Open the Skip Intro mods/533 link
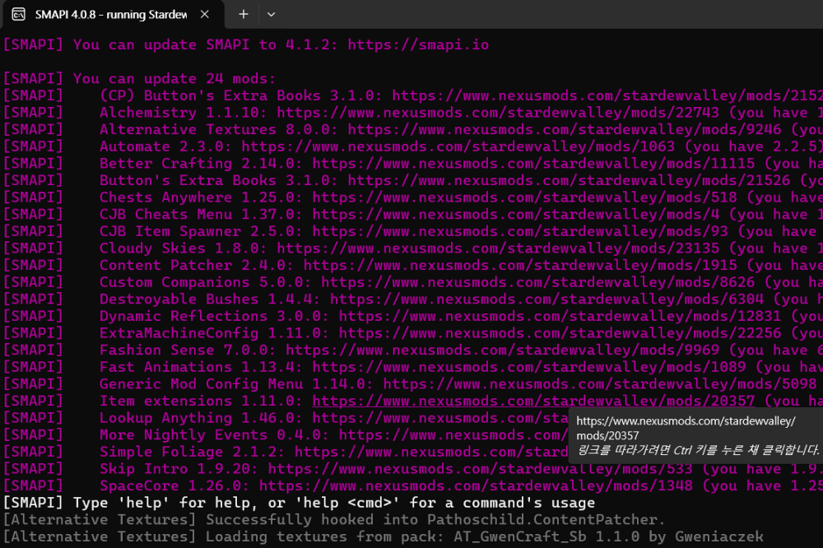This screenshot has height=548, width=823. pos(481,469)
